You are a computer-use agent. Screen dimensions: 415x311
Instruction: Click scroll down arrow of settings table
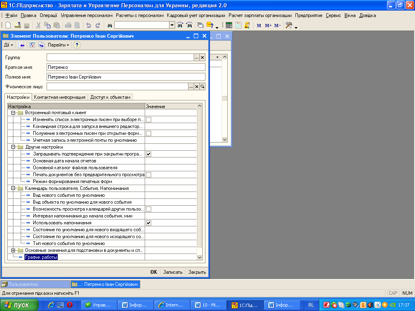tap(199, 257)
